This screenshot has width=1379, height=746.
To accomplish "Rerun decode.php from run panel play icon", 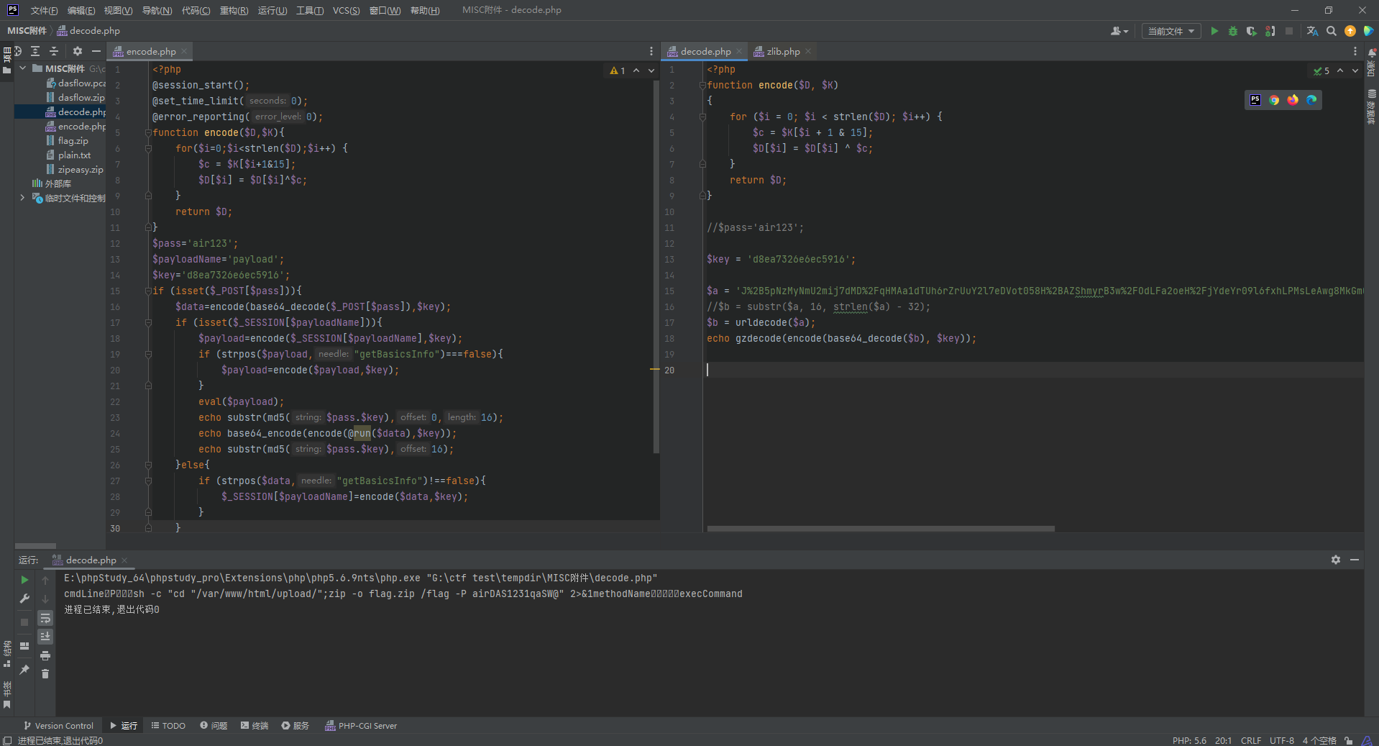I will click(x=24, y=580).
